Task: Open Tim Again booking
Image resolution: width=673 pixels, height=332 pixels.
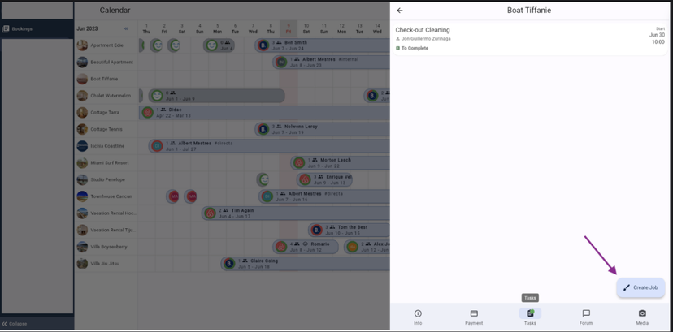Action: (296, 213)
